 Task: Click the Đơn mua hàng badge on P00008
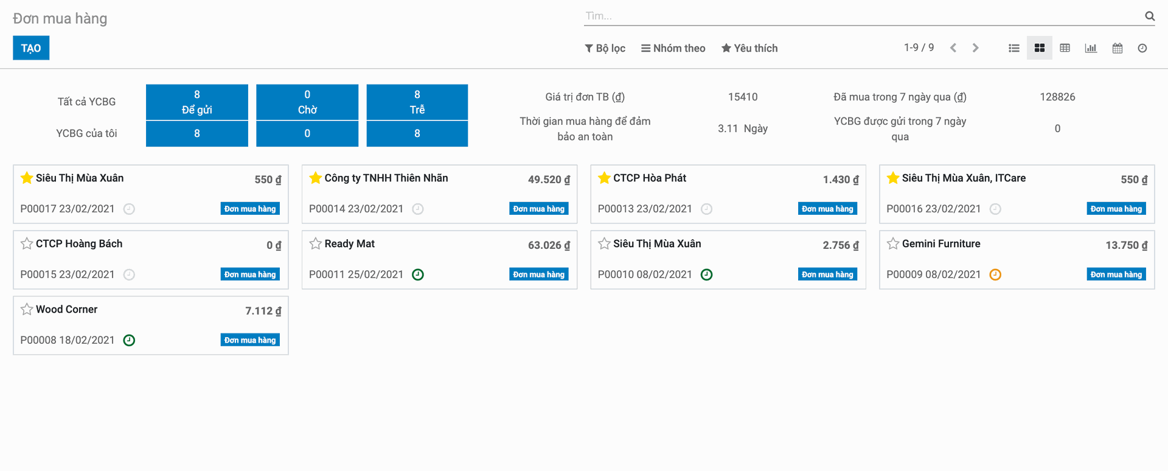tap(250, 340)
